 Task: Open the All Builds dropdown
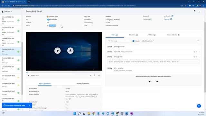tap(7, 12)
